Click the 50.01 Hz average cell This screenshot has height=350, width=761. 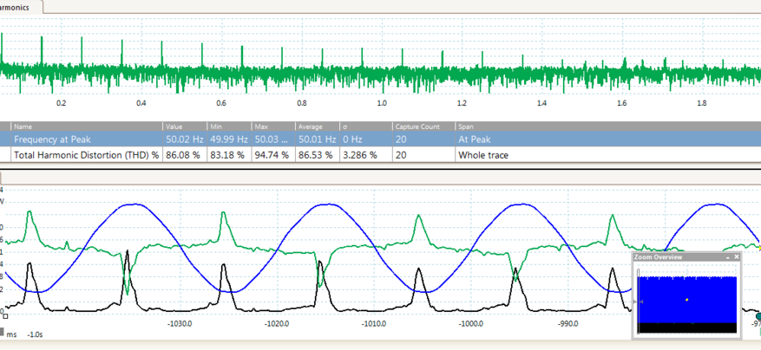click(318, 139)
